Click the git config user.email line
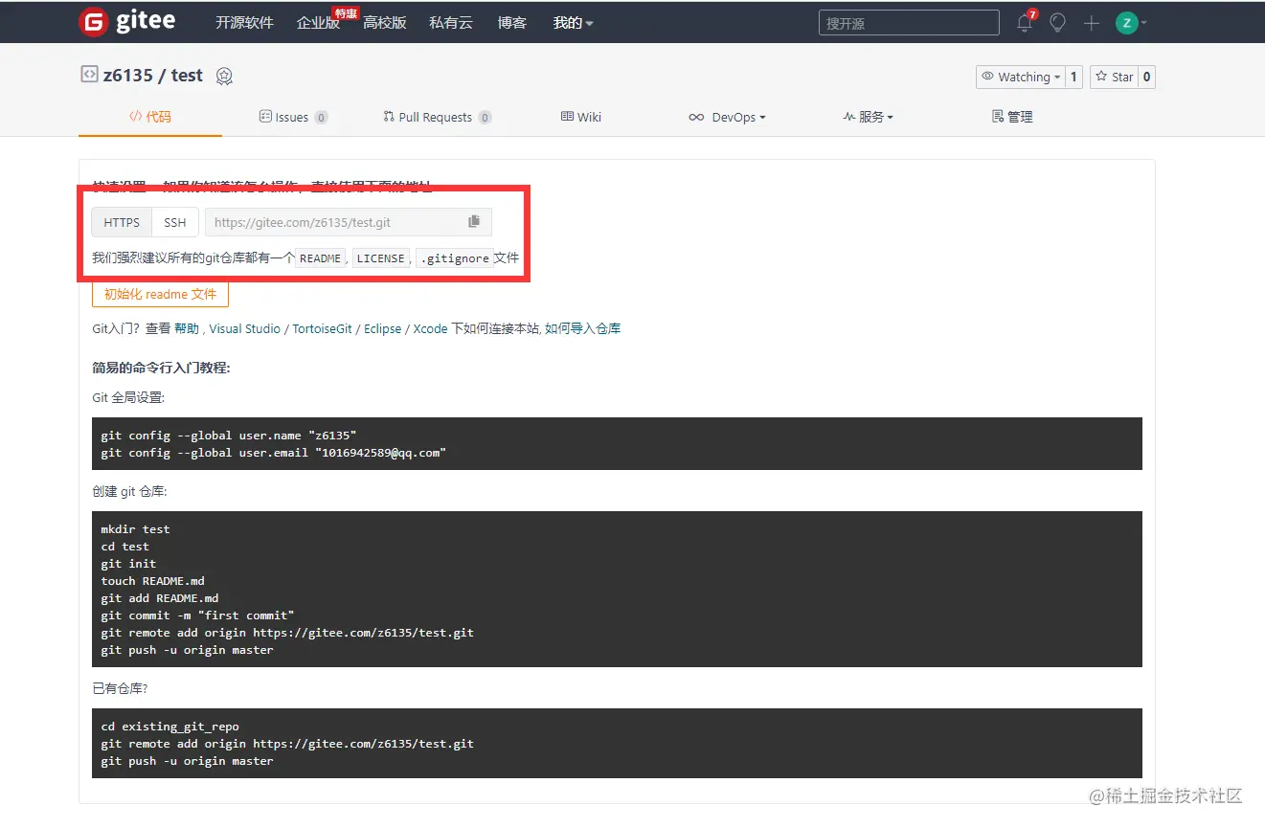This screenshot has height=828, width=1265. tap(274, 453)
